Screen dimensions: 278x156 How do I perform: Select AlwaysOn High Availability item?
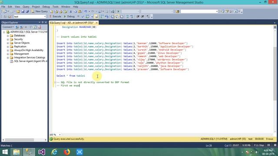(x=29, y=50)
